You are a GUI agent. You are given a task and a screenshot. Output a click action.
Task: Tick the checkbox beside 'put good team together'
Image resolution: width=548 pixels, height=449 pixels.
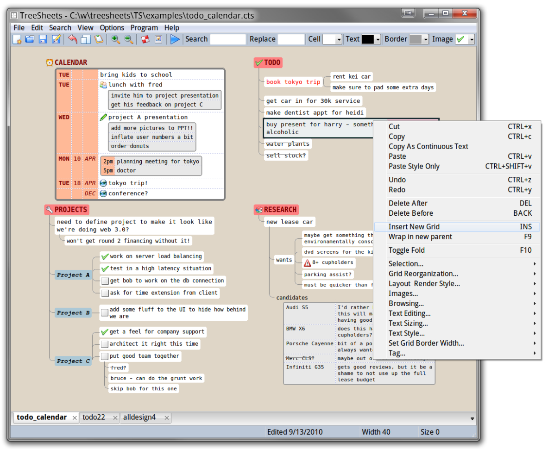(x=104, y=355)
